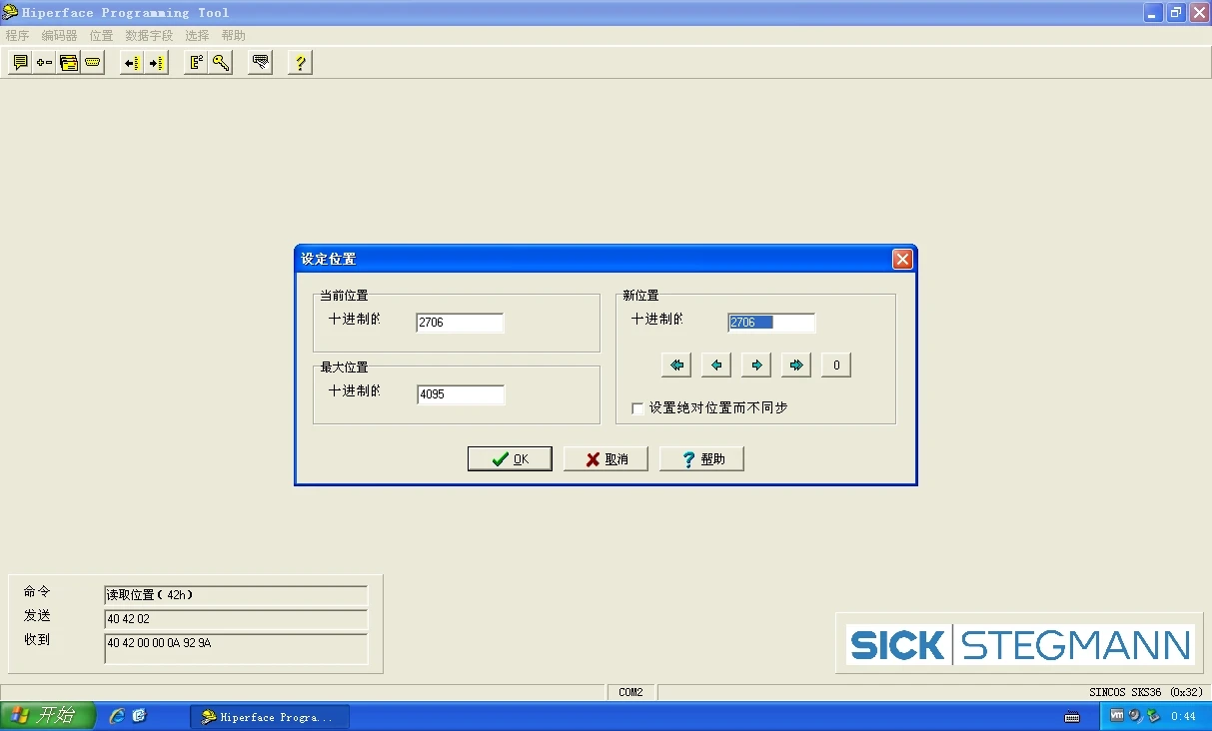Open the help question mark toolbar icon
This screenshot has width=1212, height=731.
tap(300, 62)
